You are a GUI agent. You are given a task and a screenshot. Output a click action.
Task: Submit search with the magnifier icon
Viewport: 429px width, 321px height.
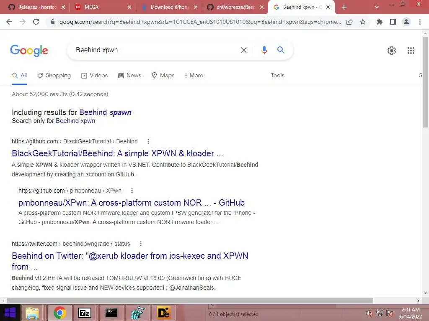tap(281, 50)
